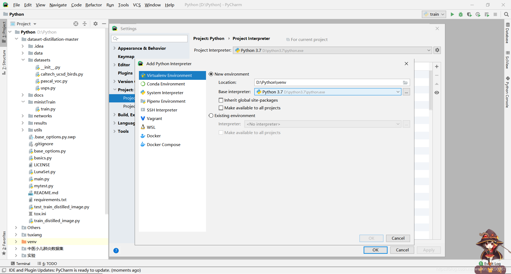Close the Add Python Interpreter dialog
Image resolution: width=511 pixels, height=274 pixels.
point(406,64)
